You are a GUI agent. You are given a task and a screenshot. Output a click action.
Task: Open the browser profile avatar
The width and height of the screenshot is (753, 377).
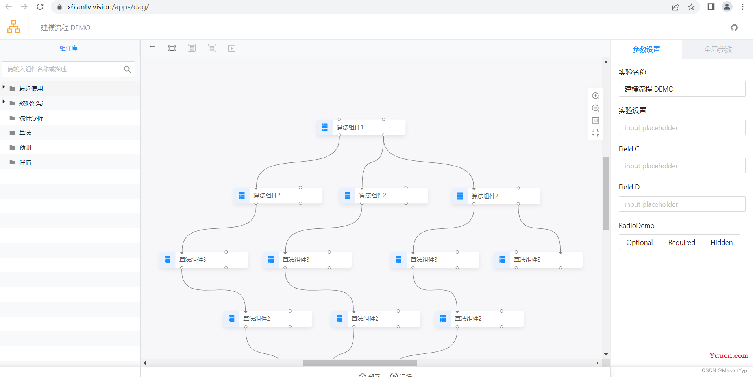(727, 7)
